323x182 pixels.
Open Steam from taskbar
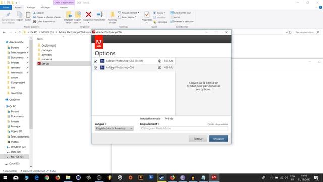coord(161,177)
